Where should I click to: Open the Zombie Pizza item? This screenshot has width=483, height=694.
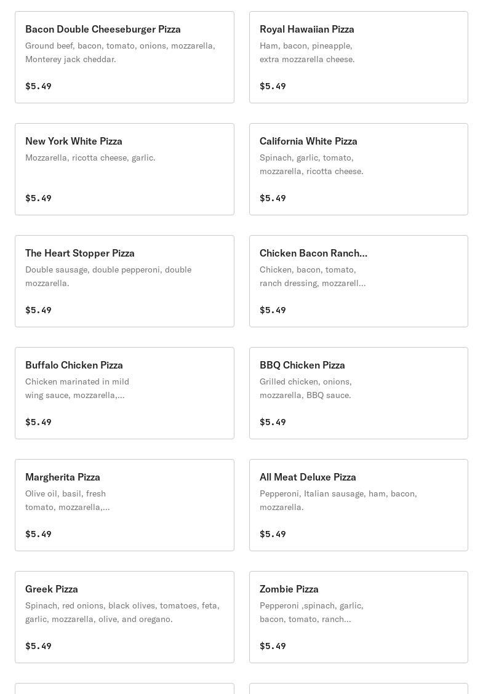[359, 617]
